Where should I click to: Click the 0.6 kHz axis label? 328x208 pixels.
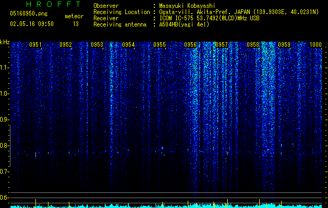pyautogui.click(x=4, y=198)
